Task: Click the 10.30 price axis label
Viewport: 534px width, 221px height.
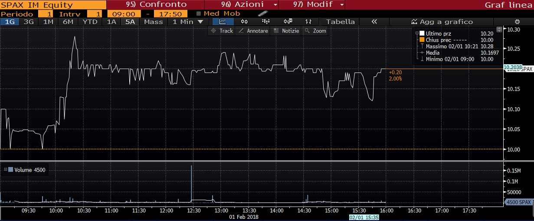Action: [x=514, y=30]
